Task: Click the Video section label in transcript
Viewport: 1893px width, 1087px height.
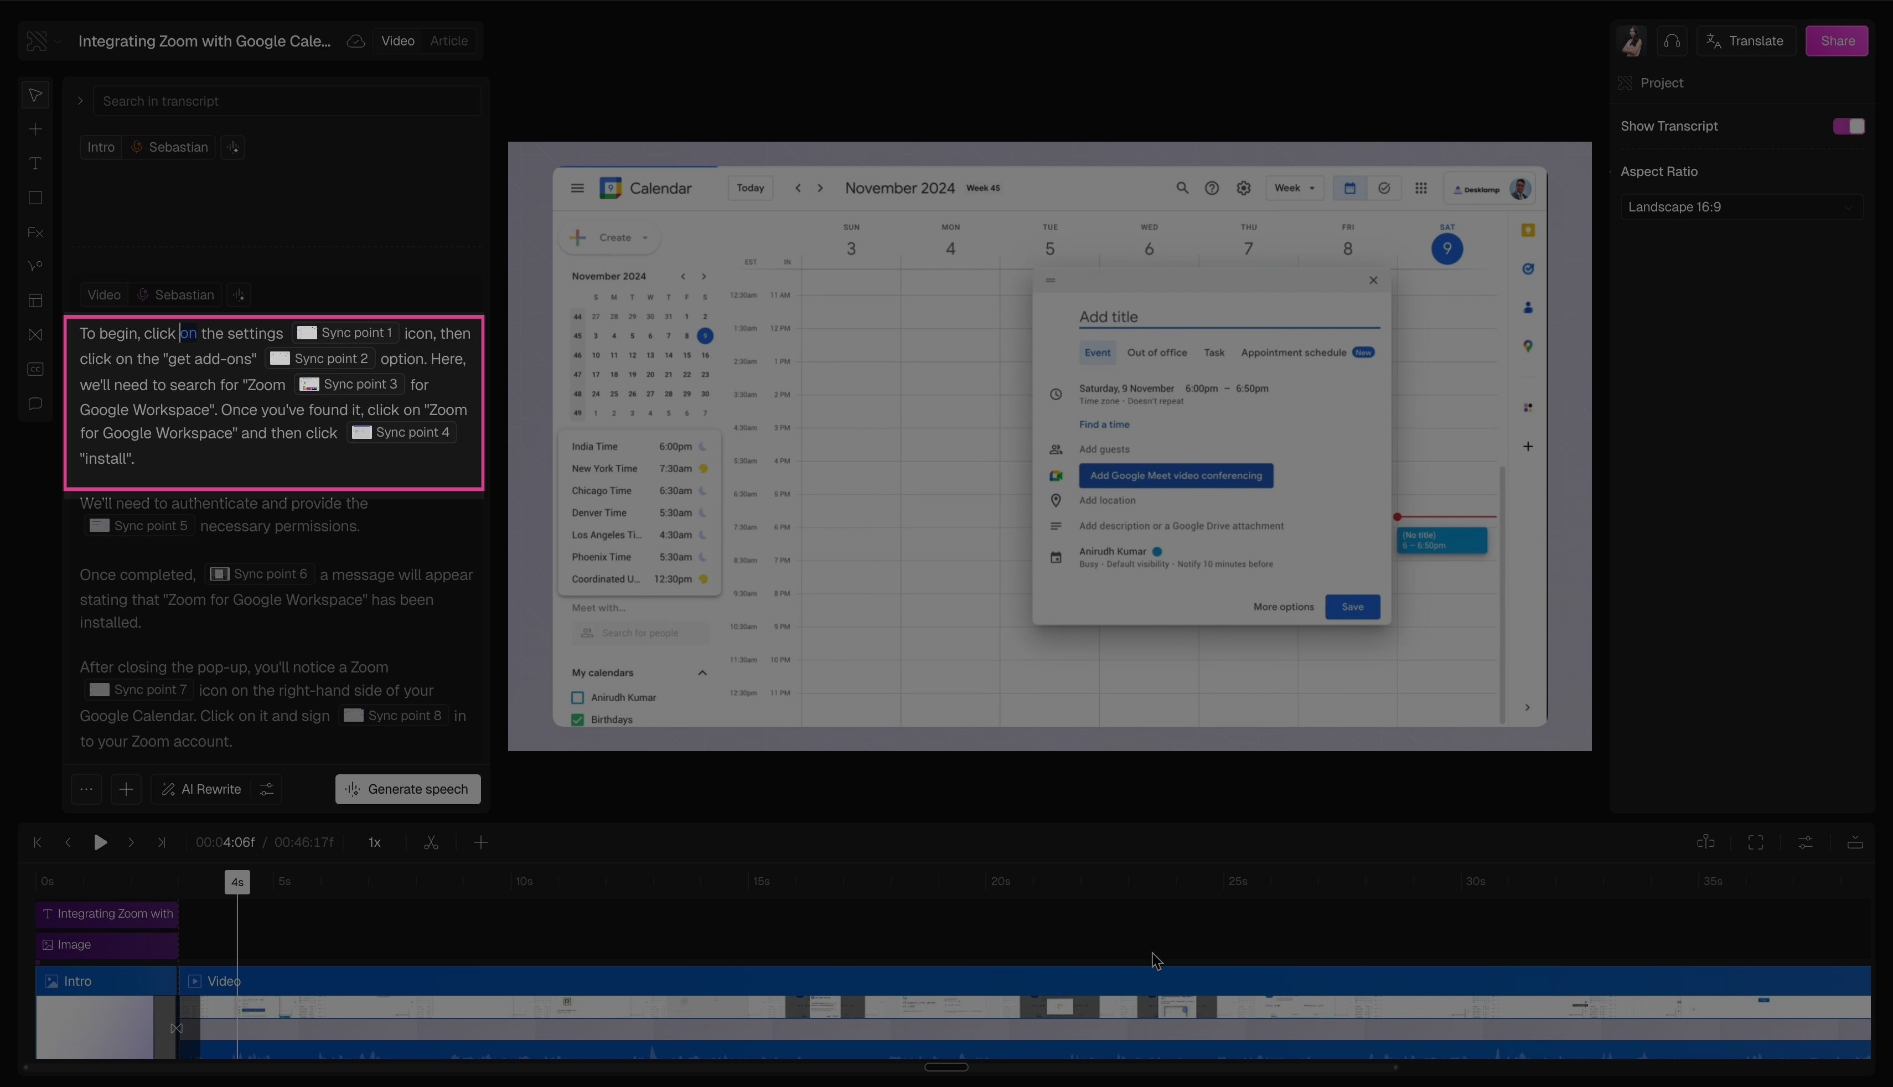Action: coord(104,295)
